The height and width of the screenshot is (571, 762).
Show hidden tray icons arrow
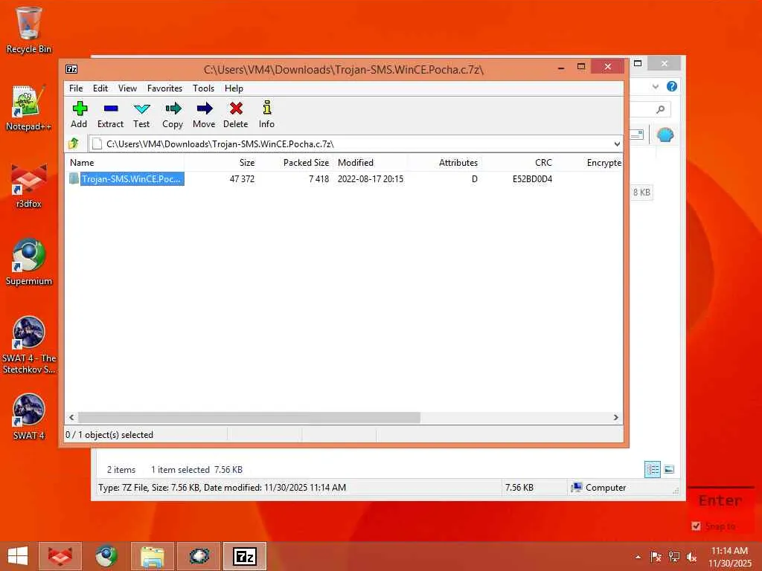point(638,558)
